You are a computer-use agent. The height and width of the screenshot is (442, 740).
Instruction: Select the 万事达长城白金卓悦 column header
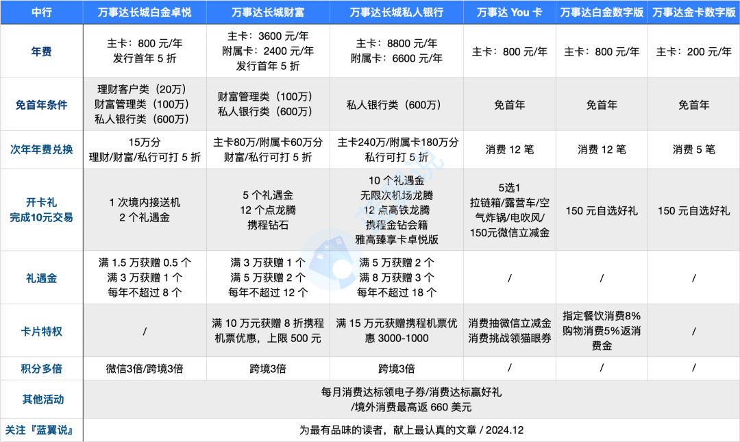pyautogui.click(x=145, y=12)
